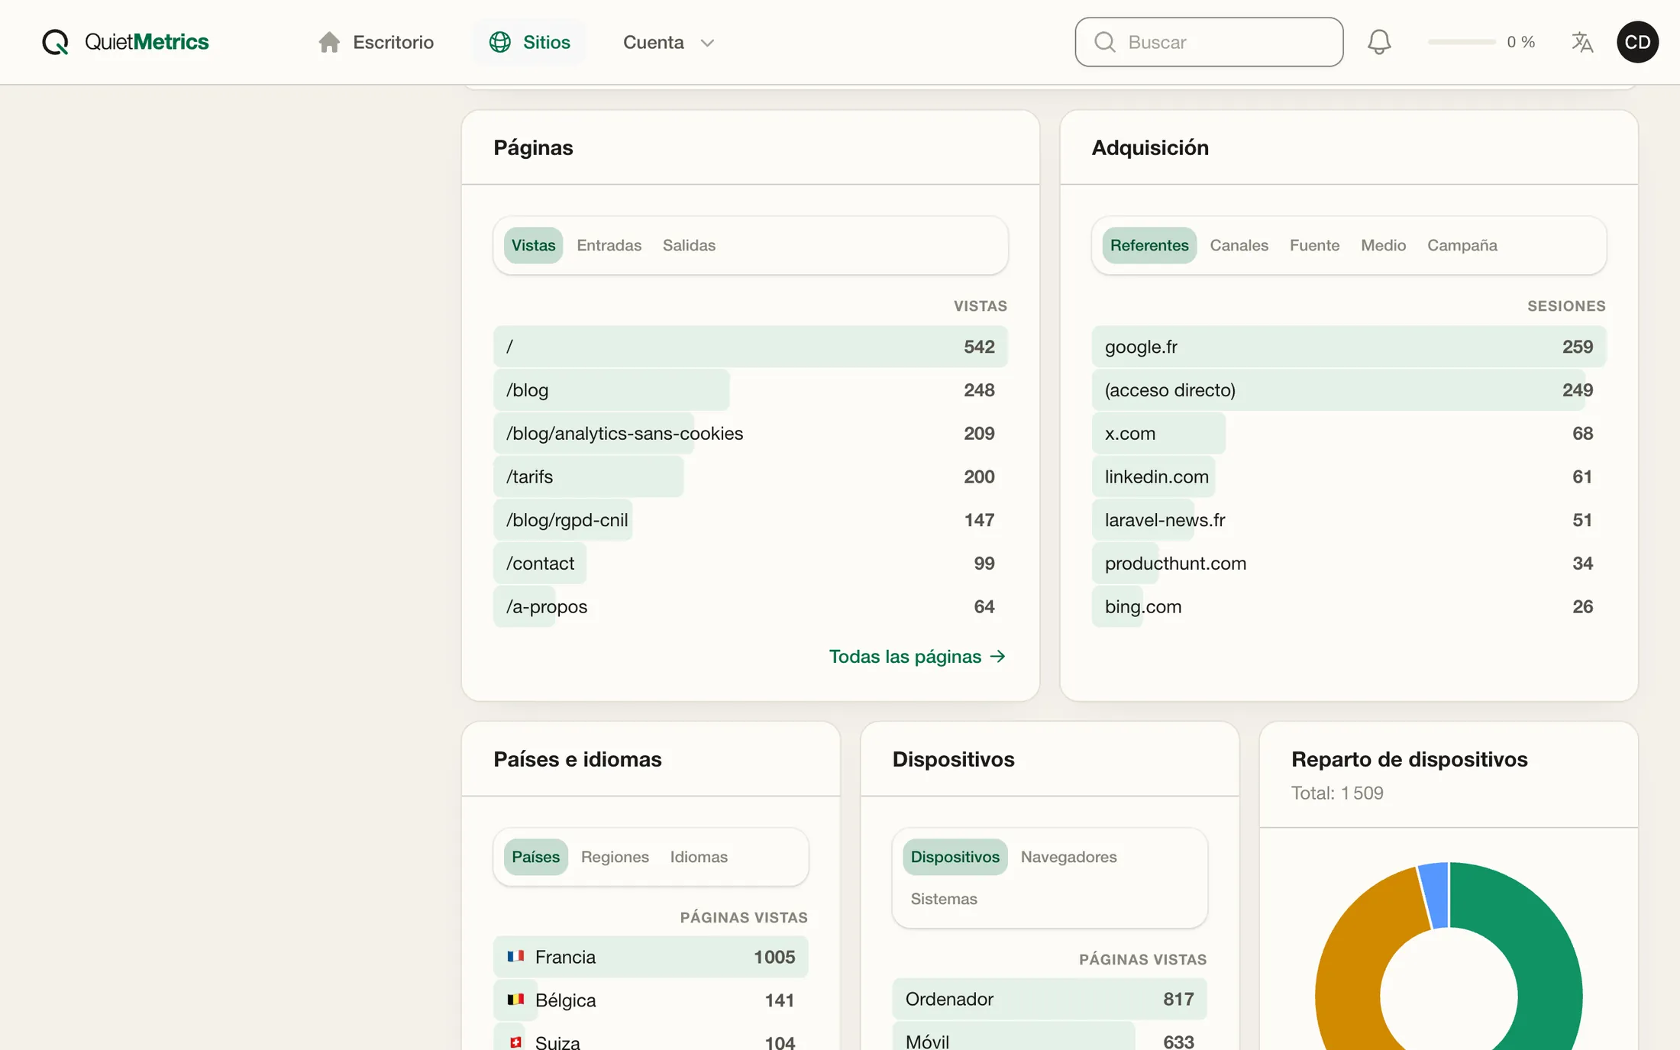The height and width of the screenshot is (1050, 1680).
Task: Click the search magnifier icon
Action: tap(1104, 42)
